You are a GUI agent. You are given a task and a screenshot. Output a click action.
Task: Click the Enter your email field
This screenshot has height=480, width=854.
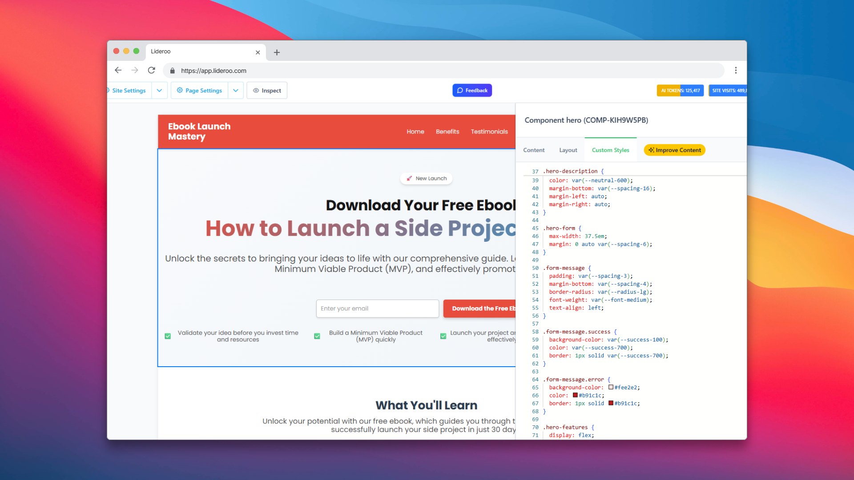pyautogui.click(x=377, y=308)
